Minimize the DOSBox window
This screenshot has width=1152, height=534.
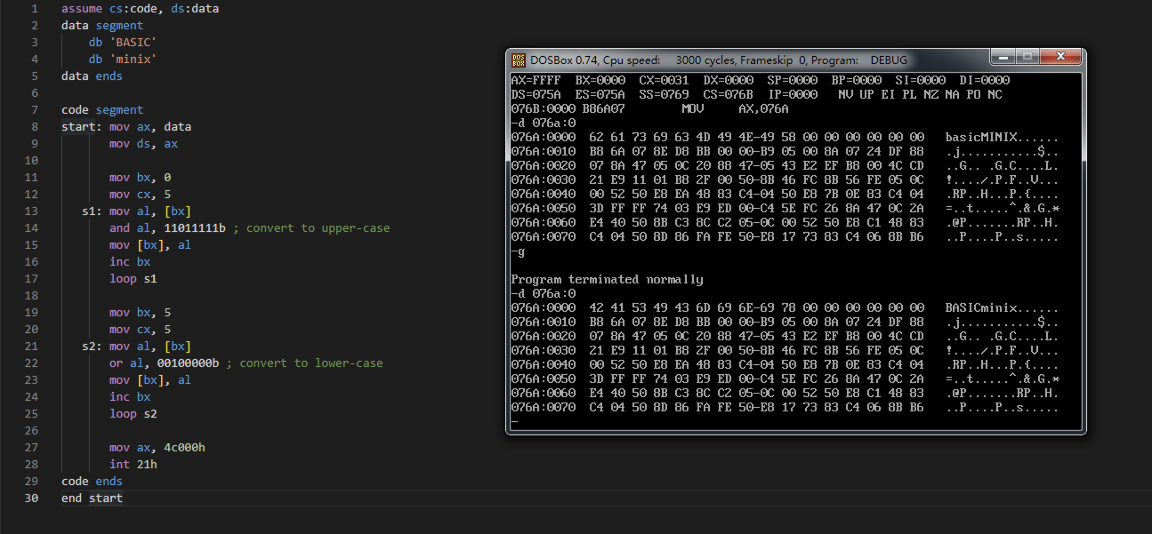coord(1003,57)
